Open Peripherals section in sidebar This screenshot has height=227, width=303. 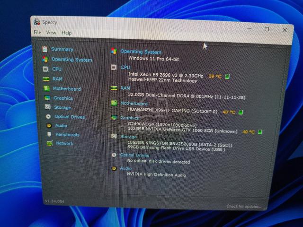point(67,134)
